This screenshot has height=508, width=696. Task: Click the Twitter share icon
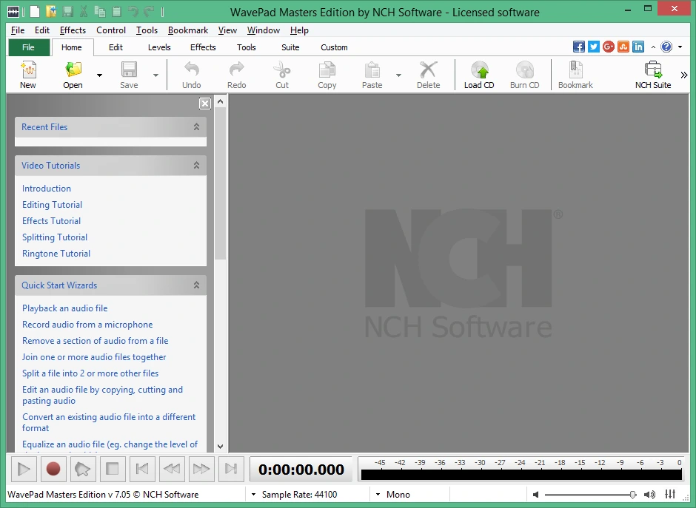pos(594,47)
